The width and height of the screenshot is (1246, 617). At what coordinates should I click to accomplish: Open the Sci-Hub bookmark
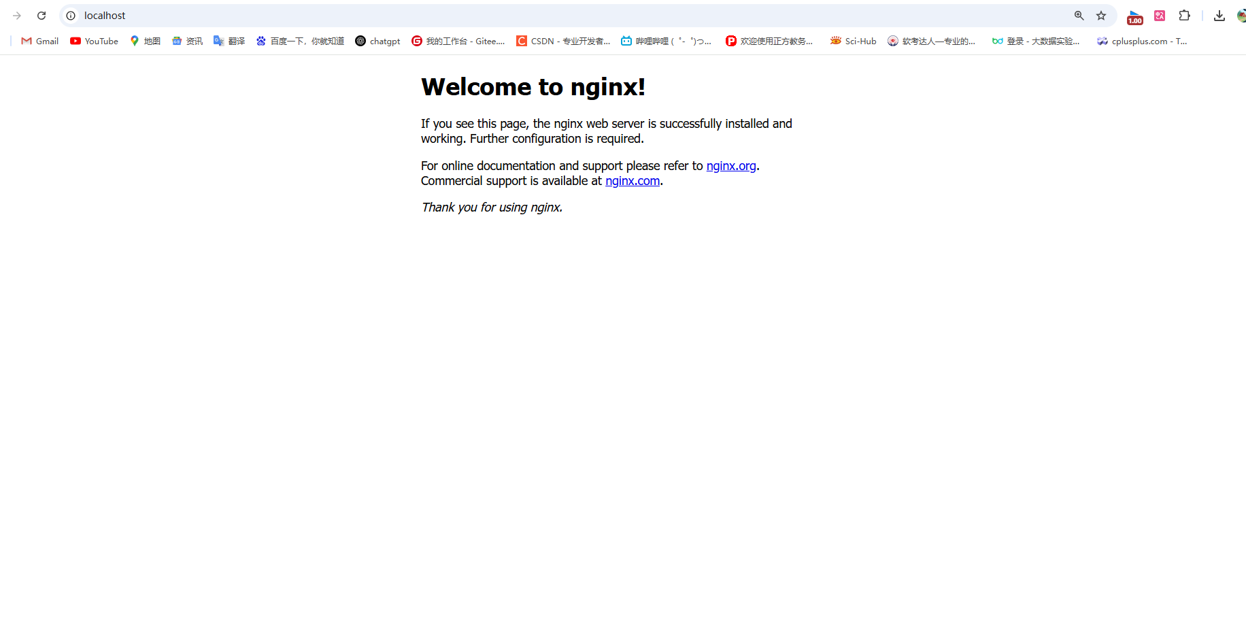[853, 41]
